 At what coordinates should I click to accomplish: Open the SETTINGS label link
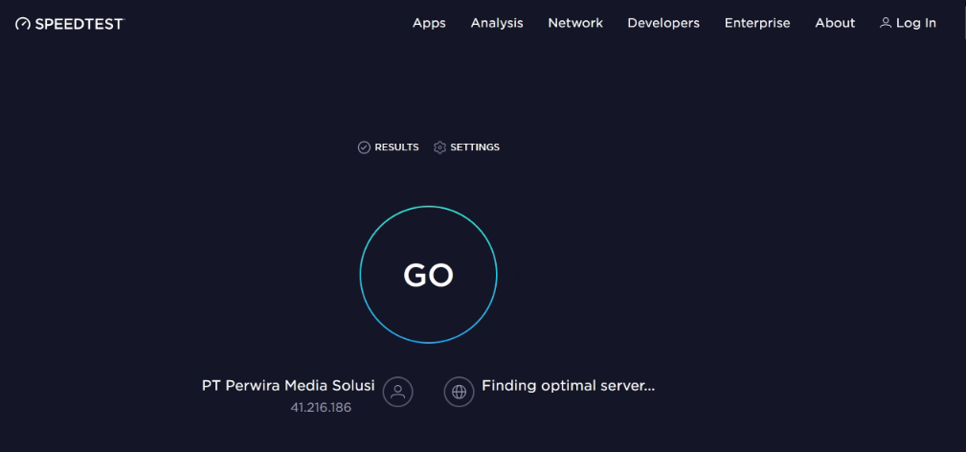coord(475,147)
